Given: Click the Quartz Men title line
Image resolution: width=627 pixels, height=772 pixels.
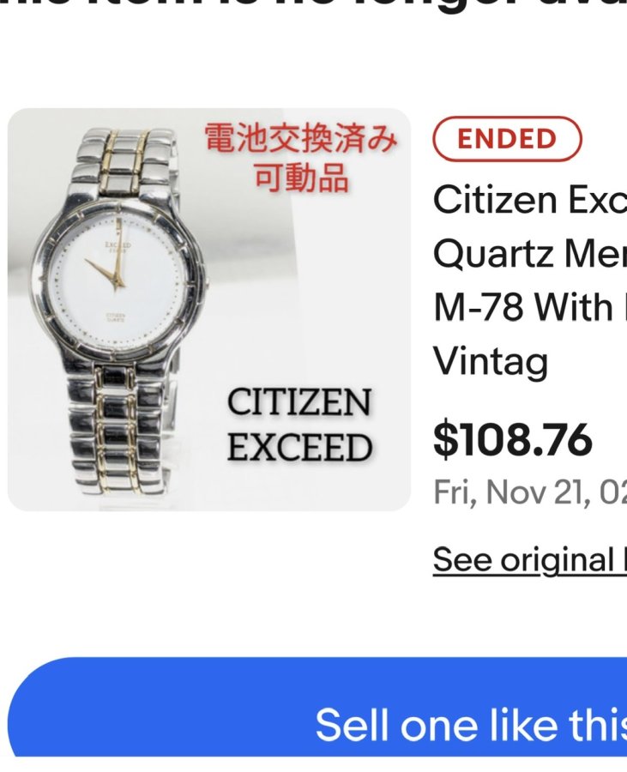Looking at the screenshot, I should (x=530, y=254).
